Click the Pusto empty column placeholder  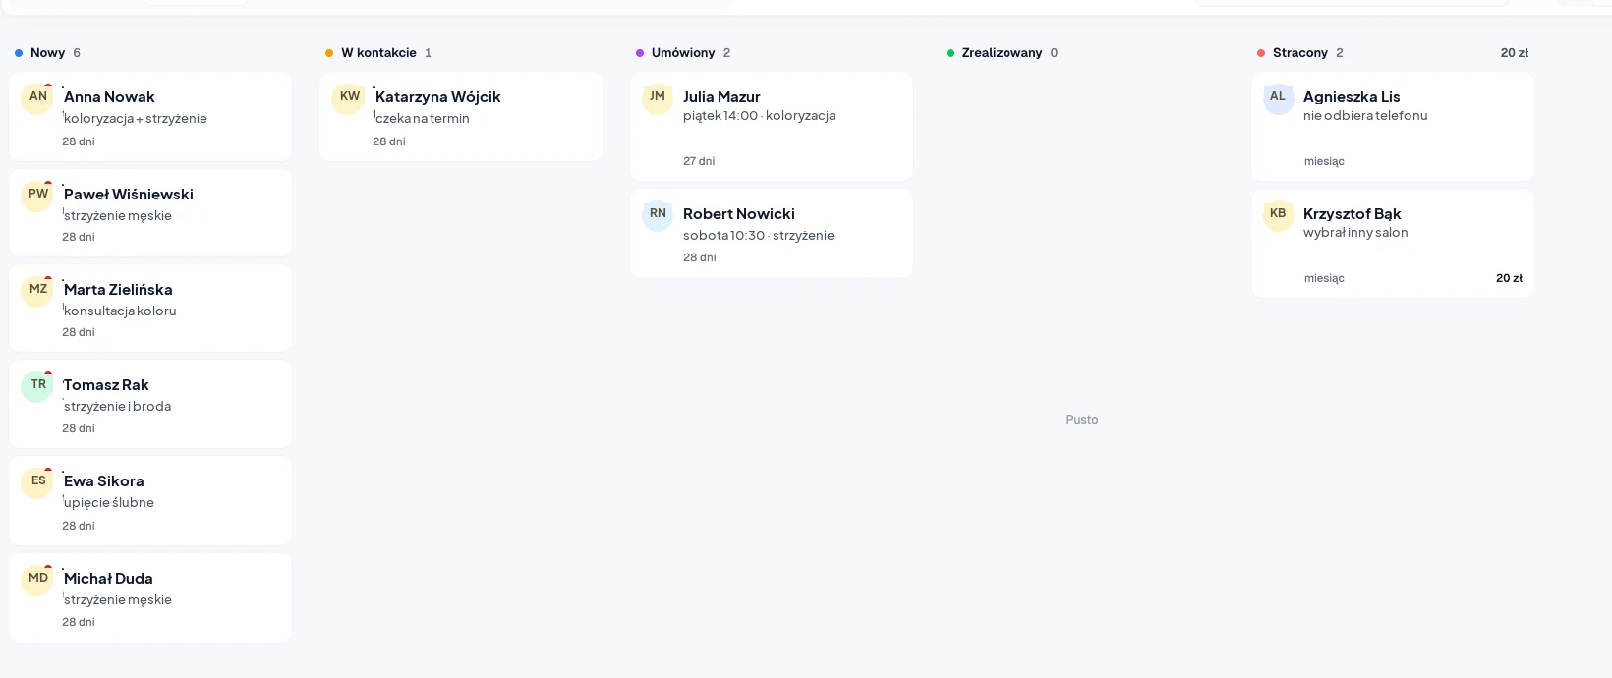click(1081, 420)
